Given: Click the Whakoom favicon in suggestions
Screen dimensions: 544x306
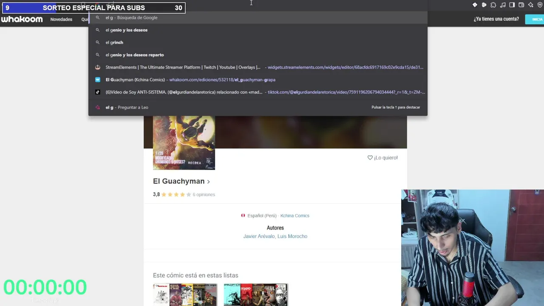Looking at the screenshot, I should click(97, 79).
